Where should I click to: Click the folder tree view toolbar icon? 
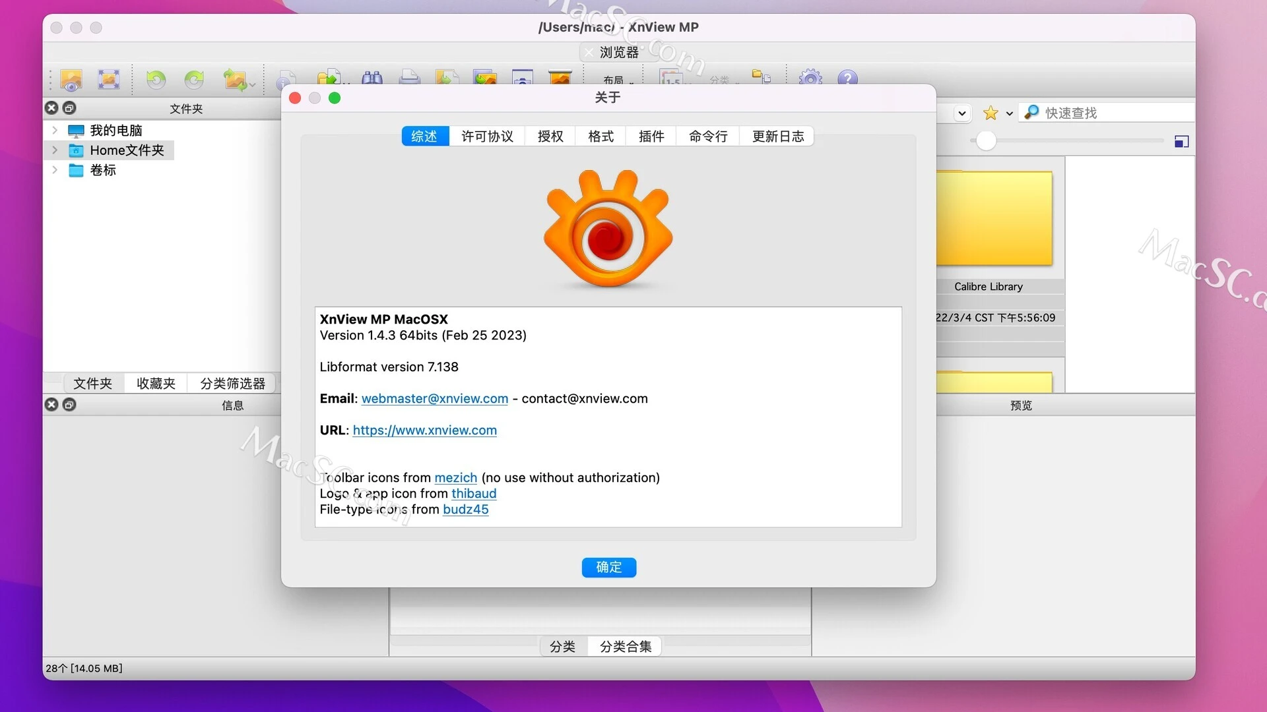click(x=762, y=77)
